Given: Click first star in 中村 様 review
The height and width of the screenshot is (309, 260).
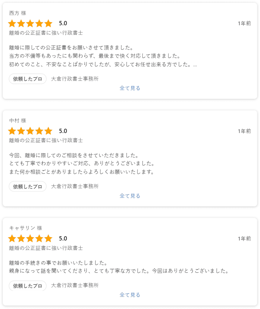Looking at the screenshot, I should coord(12,131).
